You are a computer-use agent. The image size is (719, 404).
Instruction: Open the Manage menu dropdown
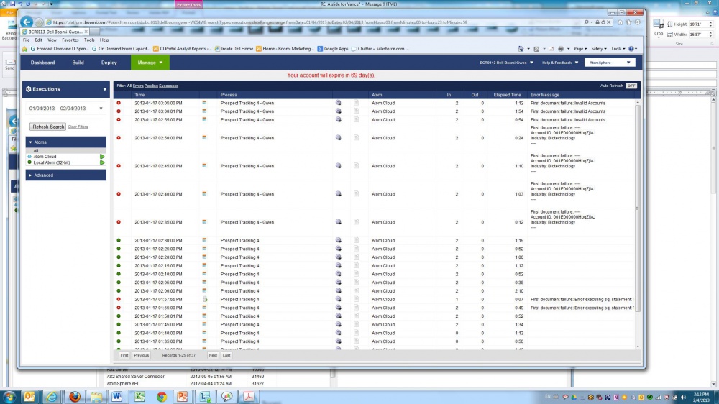(x=150, y=63)
